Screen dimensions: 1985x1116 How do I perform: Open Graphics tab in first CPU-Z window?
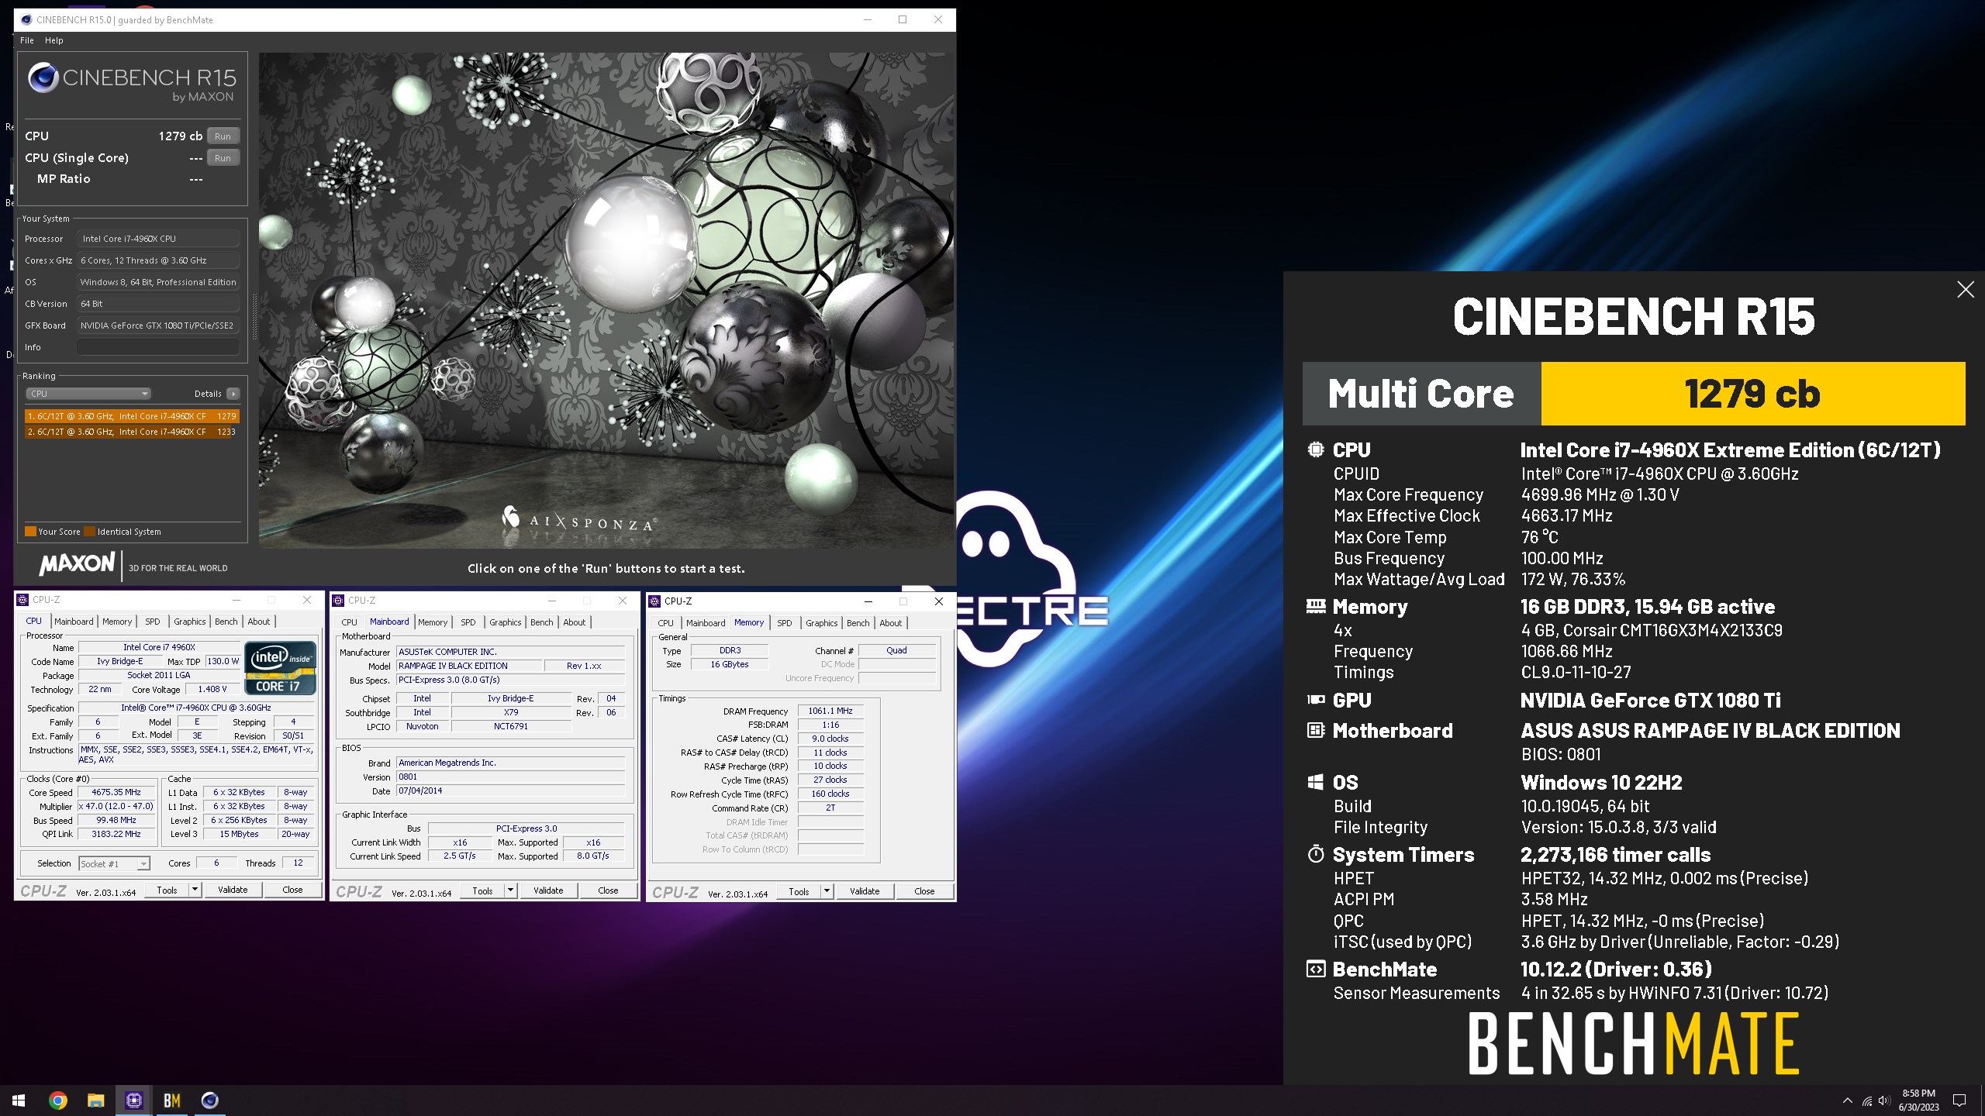(x=190, y=622)
